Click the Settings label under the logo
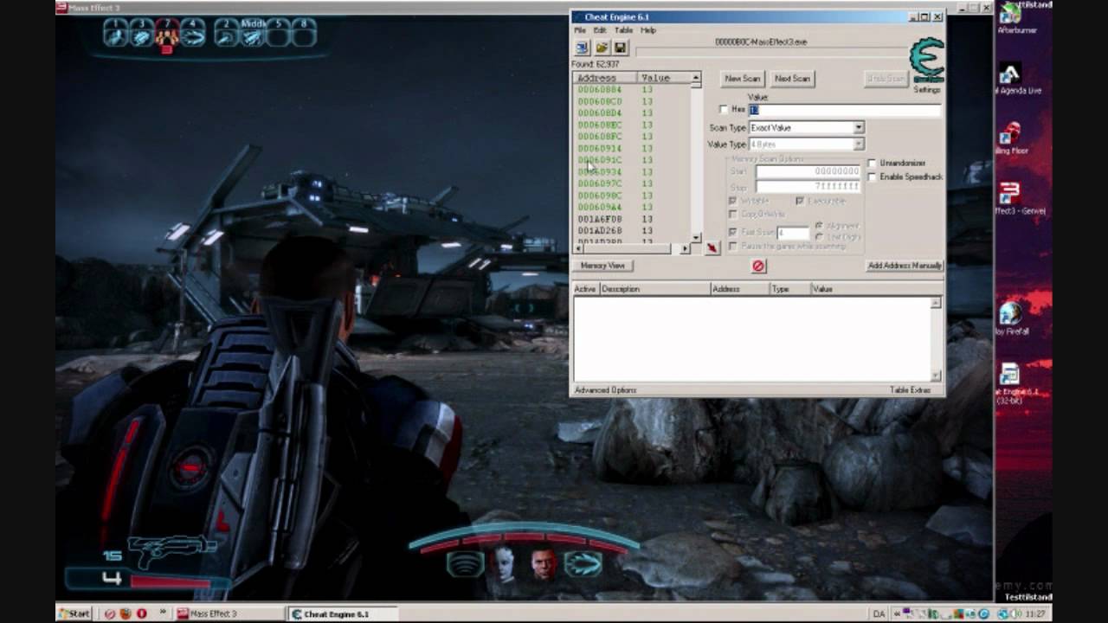This screenshot has width=1108, height=623. pyautogui.click(x=926, y=89)
